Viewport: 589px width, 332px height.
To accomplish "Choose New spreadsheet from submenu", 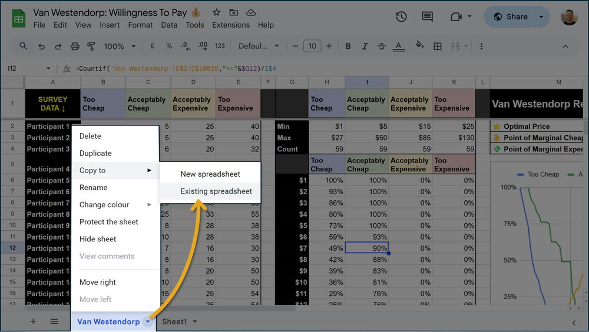I will (210, 174).
